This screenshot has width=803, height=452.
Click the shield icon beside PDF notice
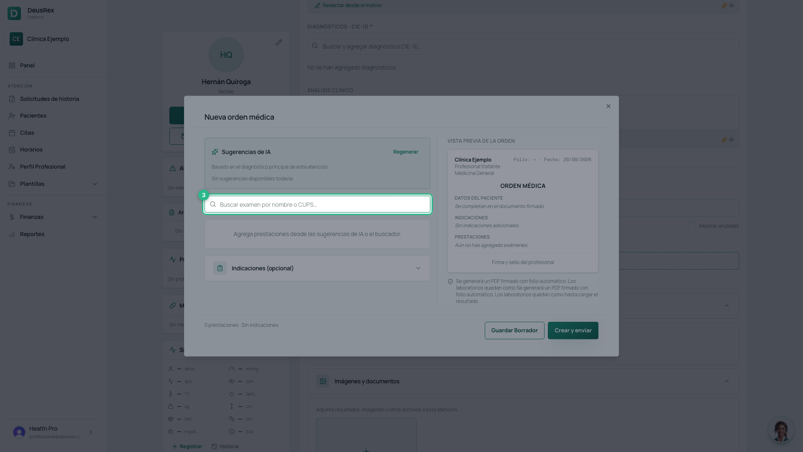(x=450, y=282)
